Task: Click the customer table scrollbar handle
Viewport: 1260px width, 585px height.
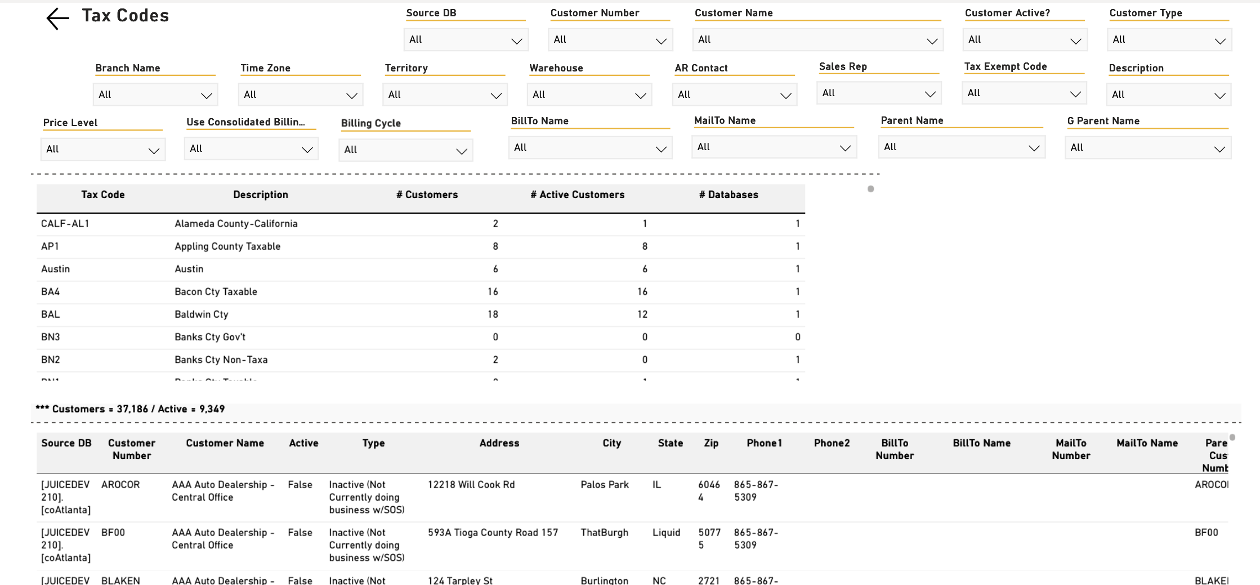Action: pos(1232,437)
